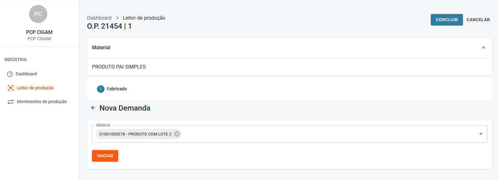Start the demand with INICIAR button

(105, 156)
